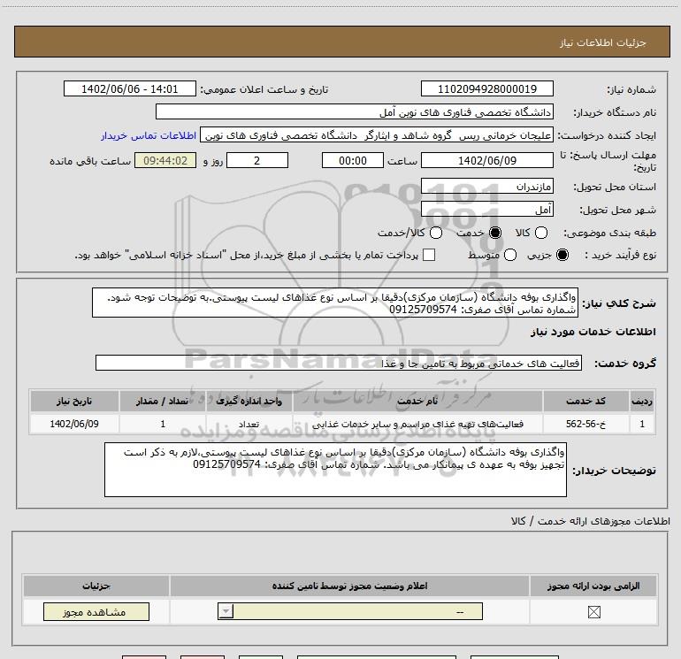Viewport: 681px width, 659px height.
Task: Click the مشاهده مجوز button
Action: pyautogui.click(x=96, y=611)
